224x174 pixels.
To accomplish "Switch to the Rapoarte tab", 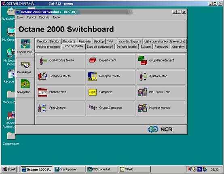I will [69, 41].
